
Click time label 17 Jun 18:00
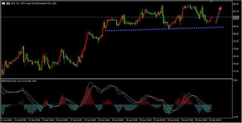[90, 120]
